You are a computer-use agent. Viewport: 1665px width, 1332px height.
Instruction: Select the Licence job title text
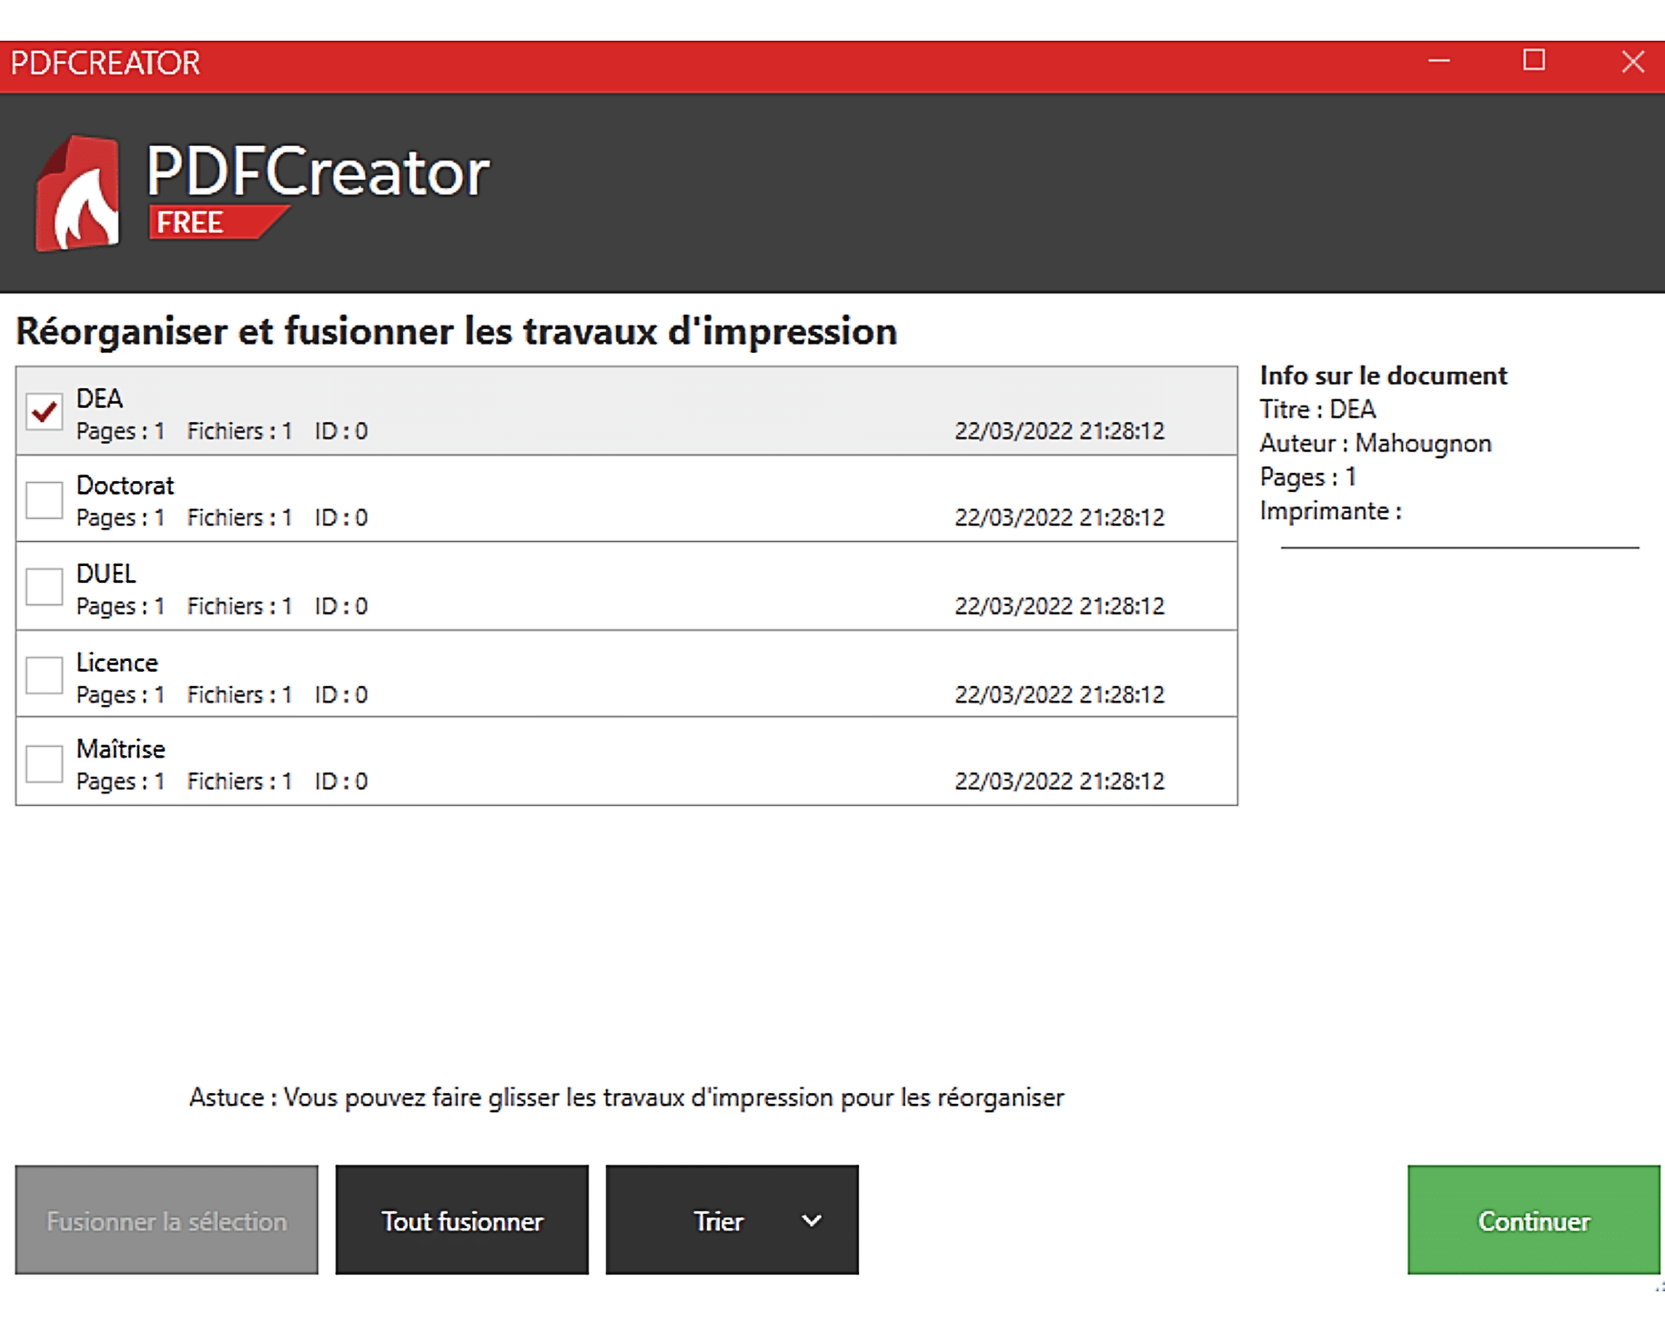(117, 663)
